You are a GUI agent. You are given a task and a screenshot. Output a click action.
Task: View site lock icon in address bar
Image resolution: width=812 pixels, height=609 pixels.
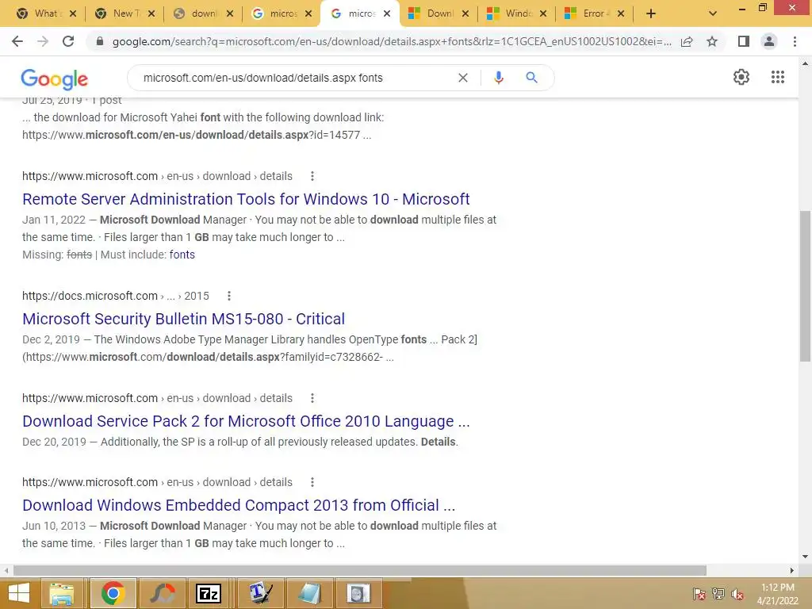pyautogui.click(x=100, y=41)
